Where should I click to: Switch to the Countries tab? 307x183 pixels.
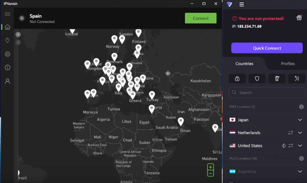(x=244, y=64)
